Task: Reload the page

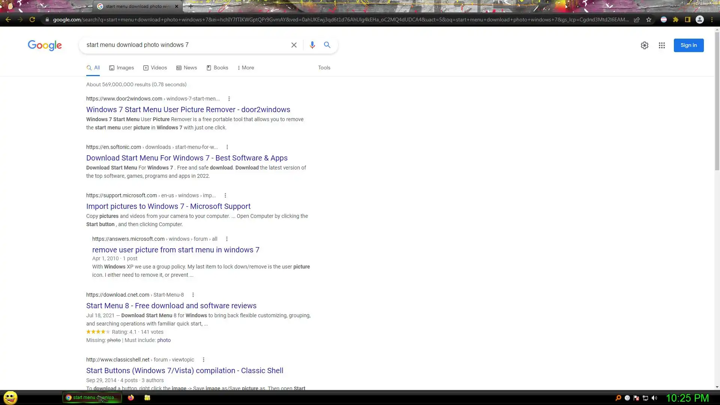Action: pos(32,19)
